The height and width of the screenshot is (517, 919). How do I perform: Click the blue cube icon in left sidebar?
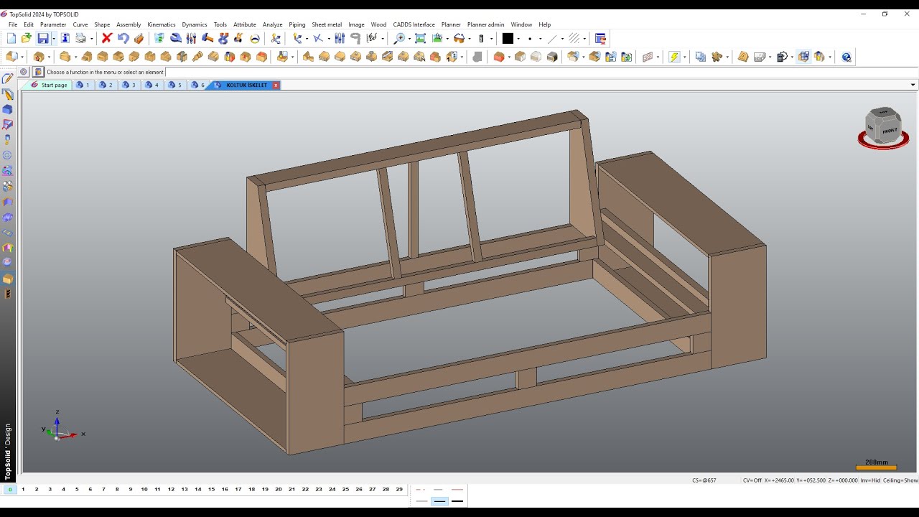[x=8, y=109]
